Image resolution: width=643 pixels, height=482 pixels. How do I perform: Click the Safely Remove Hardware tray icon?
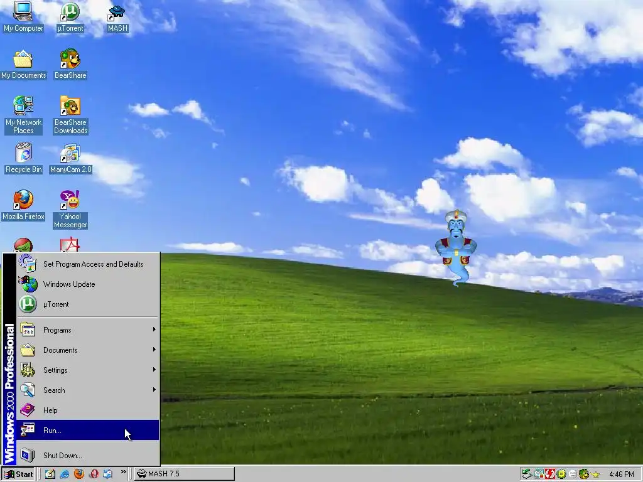527,474
